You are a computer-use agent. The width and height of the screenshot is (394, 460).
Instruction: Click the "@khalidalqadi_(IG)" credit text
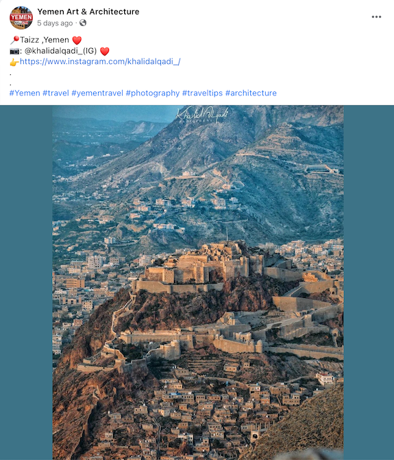pyautogui.click(x=60, y=51)
